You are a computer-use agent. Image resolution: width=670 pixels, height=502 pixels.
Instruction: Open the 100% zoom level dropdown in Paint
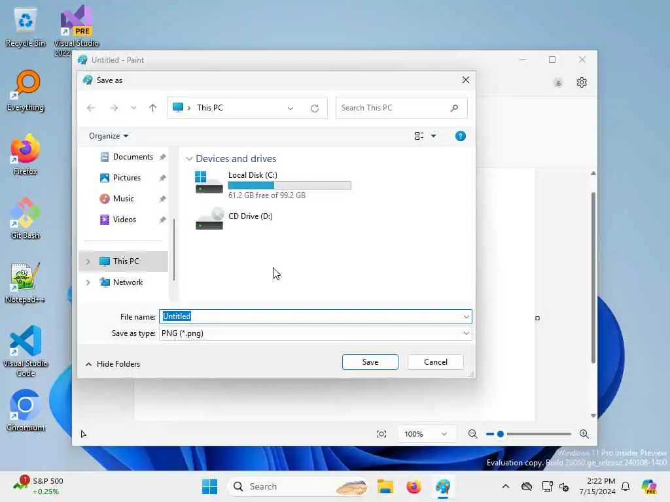pyautogui.click(x=425, y=434)
